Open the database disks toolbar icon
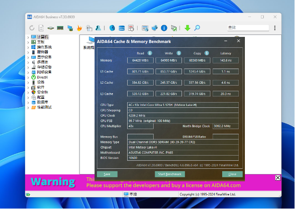This screenshot has height=209, width=295. click(121, 28)
